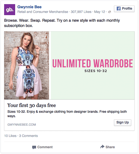The height and width of the screenshot is (154, 139).
Task: Click the Share action label
Action: tap(110, 147)
